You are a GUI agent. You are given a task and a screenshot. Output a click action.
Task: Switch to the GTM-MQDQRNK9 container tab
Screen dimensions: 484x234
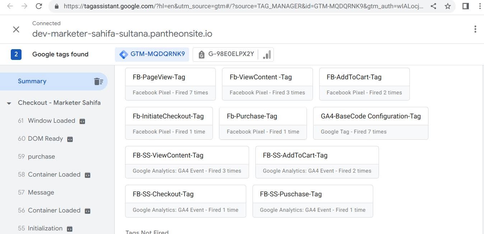coord(152,54)
